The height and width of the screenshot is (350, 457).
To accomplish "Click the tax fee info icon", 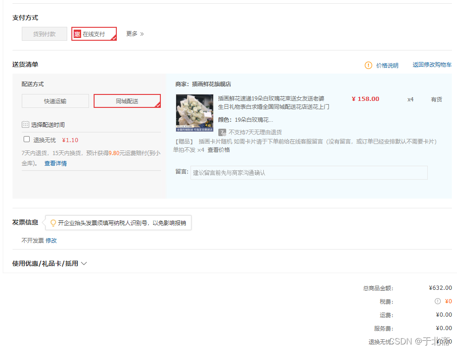I will (438, 301).
